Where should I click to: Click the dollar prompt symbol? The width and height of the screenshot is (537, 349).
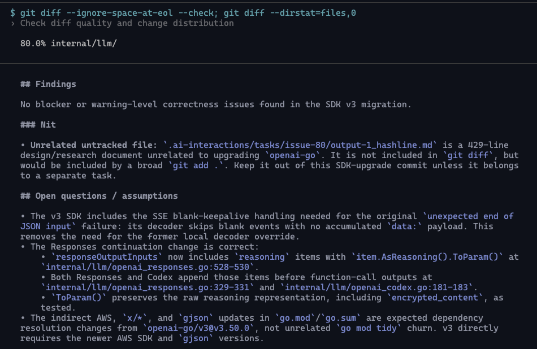click(x=12, y=13)
